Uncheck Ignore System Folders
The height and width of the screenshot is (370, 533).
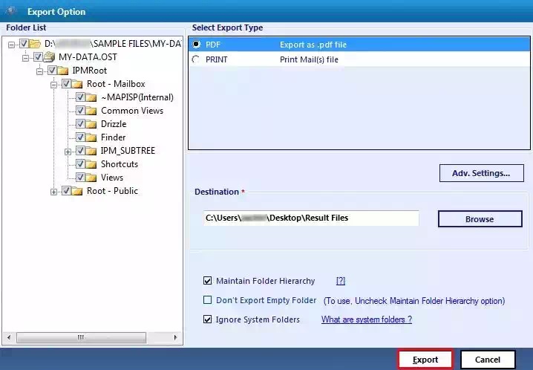click(x=207, y=319)
